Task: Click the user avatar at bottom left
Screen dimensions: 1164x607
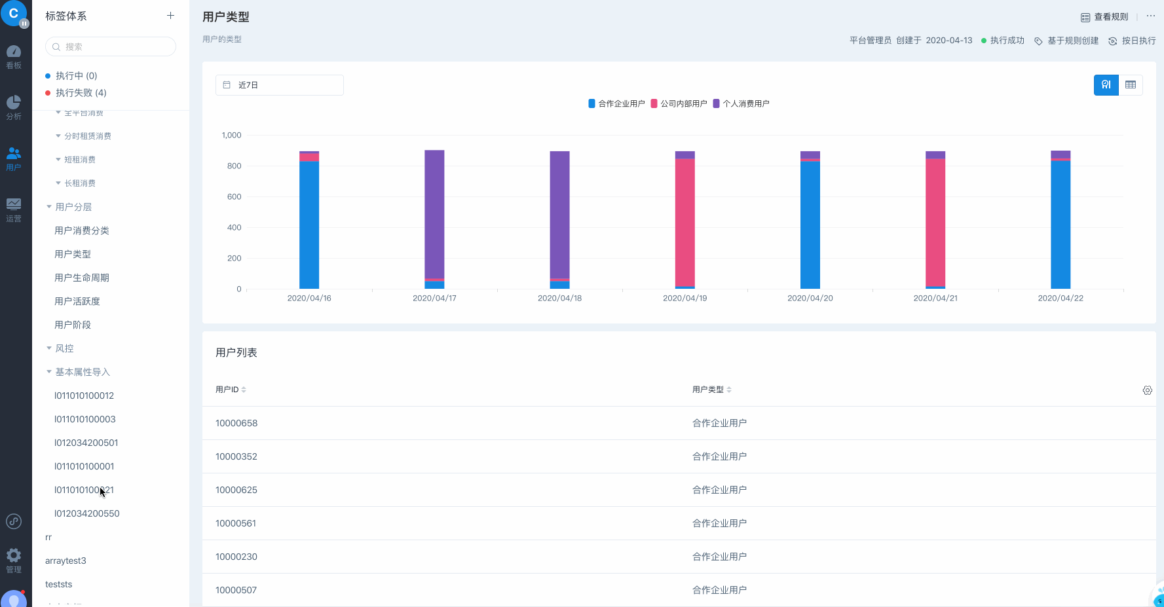Action: (14, 598)
